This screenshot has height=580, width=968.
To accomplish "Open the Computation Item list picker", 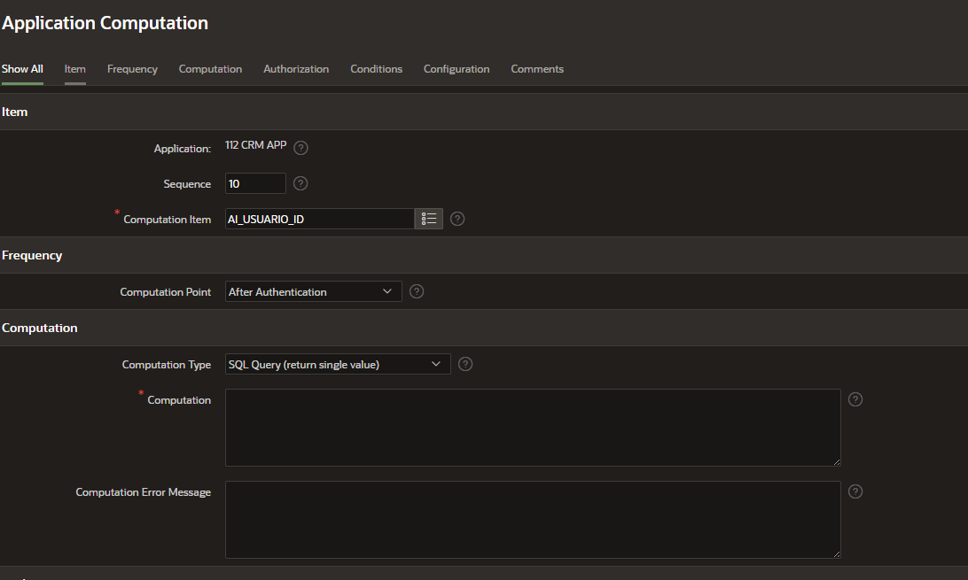I will pyautogui.click(x=429, y=219).
